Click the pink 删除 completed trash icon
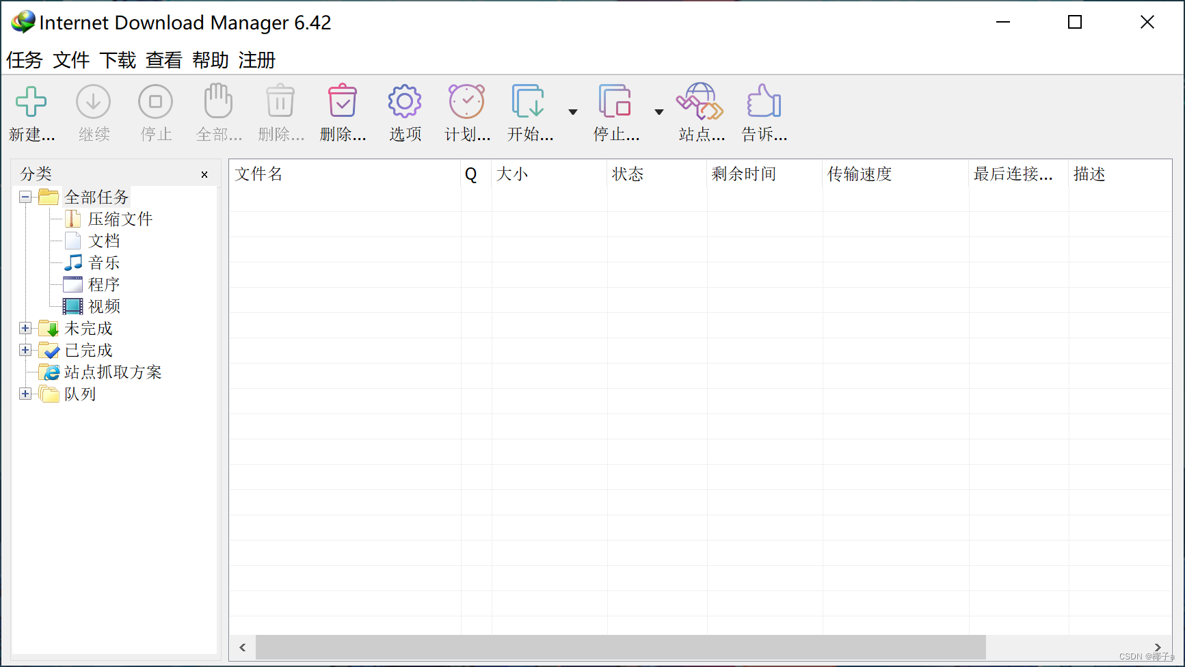 pos(343,101)
